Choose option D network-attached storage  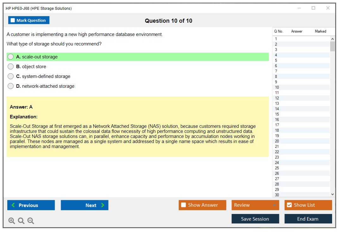point(11,86)
